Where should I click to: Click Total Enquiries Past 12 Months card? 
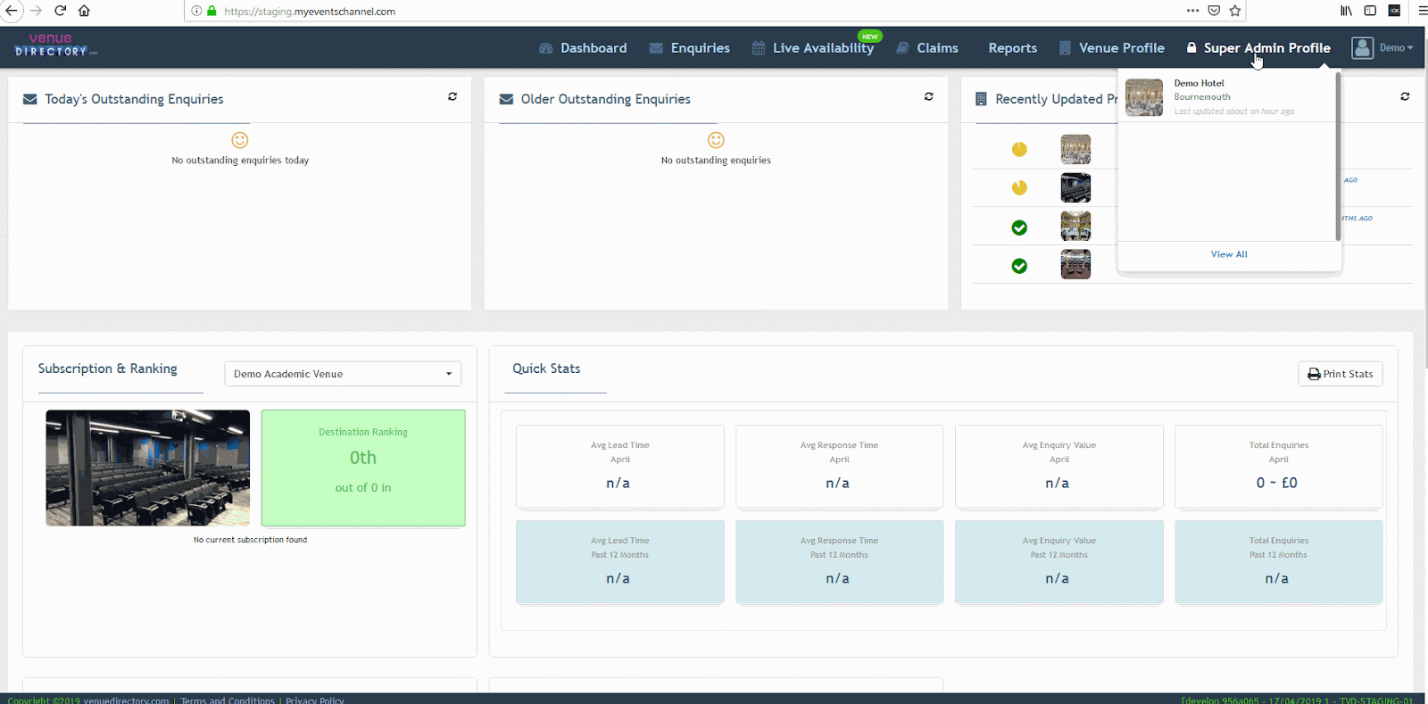coord(1279,562)
